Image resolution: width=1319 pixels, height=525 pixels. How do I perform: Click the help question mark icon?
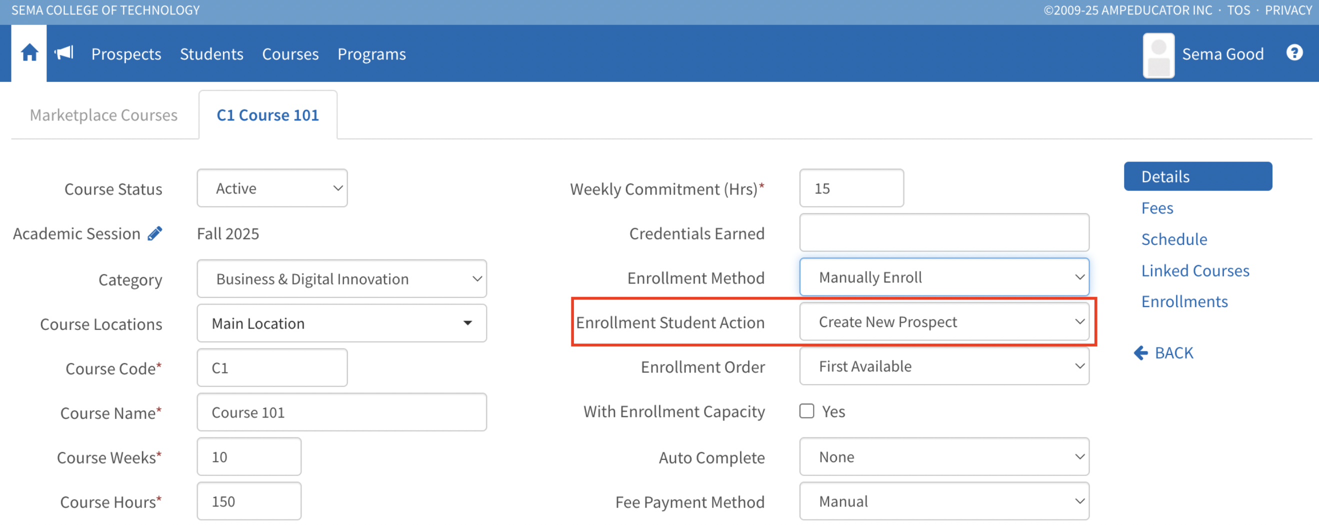click(x=1293, y=53)
